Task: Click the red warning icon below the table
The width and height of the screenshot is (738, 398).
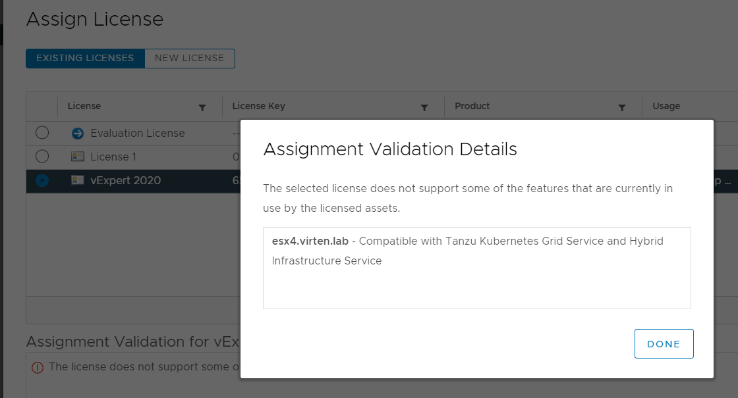Action: 38,368
